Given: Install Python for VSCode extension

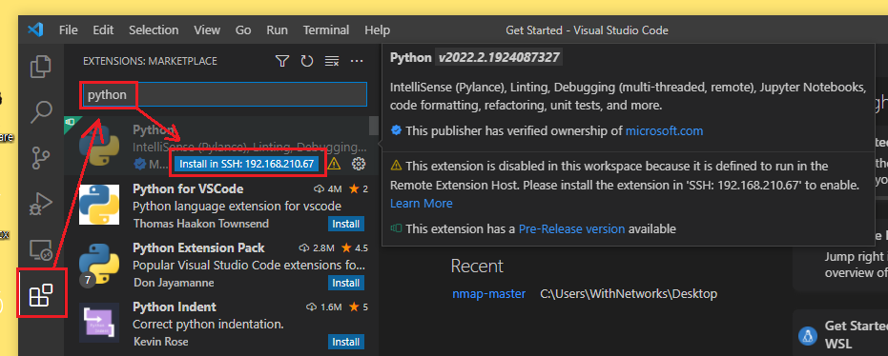Looking at the screenshot, I should coord(346,224).
